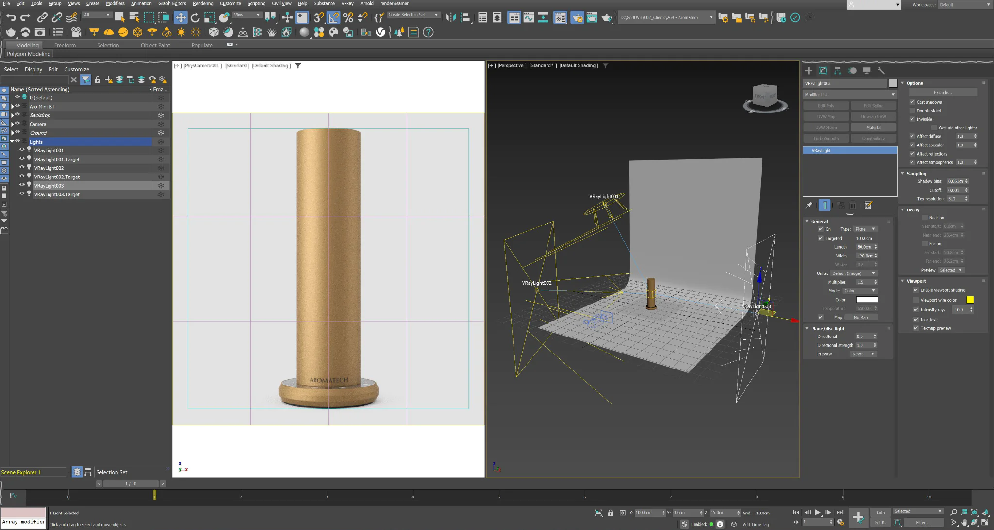Image resolution: width=994 pixels, height=530 pixels.
Task: Click the Redo arrow in main toolbar
Action: pos(25,18)
